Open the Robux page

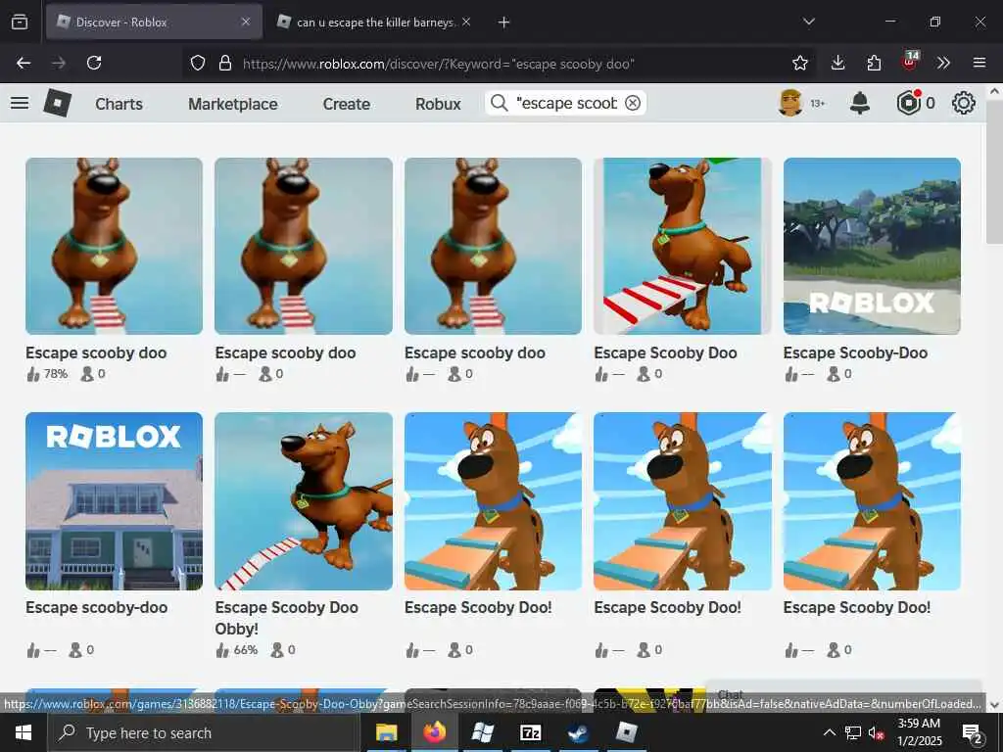tap(438, 104)
